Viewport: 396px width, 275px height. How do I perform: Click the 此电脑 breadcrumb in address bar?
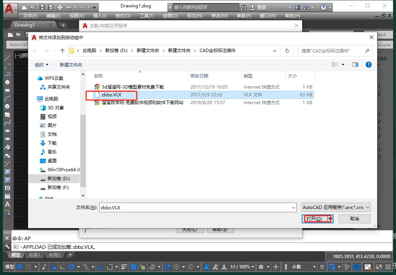(89, 51)
